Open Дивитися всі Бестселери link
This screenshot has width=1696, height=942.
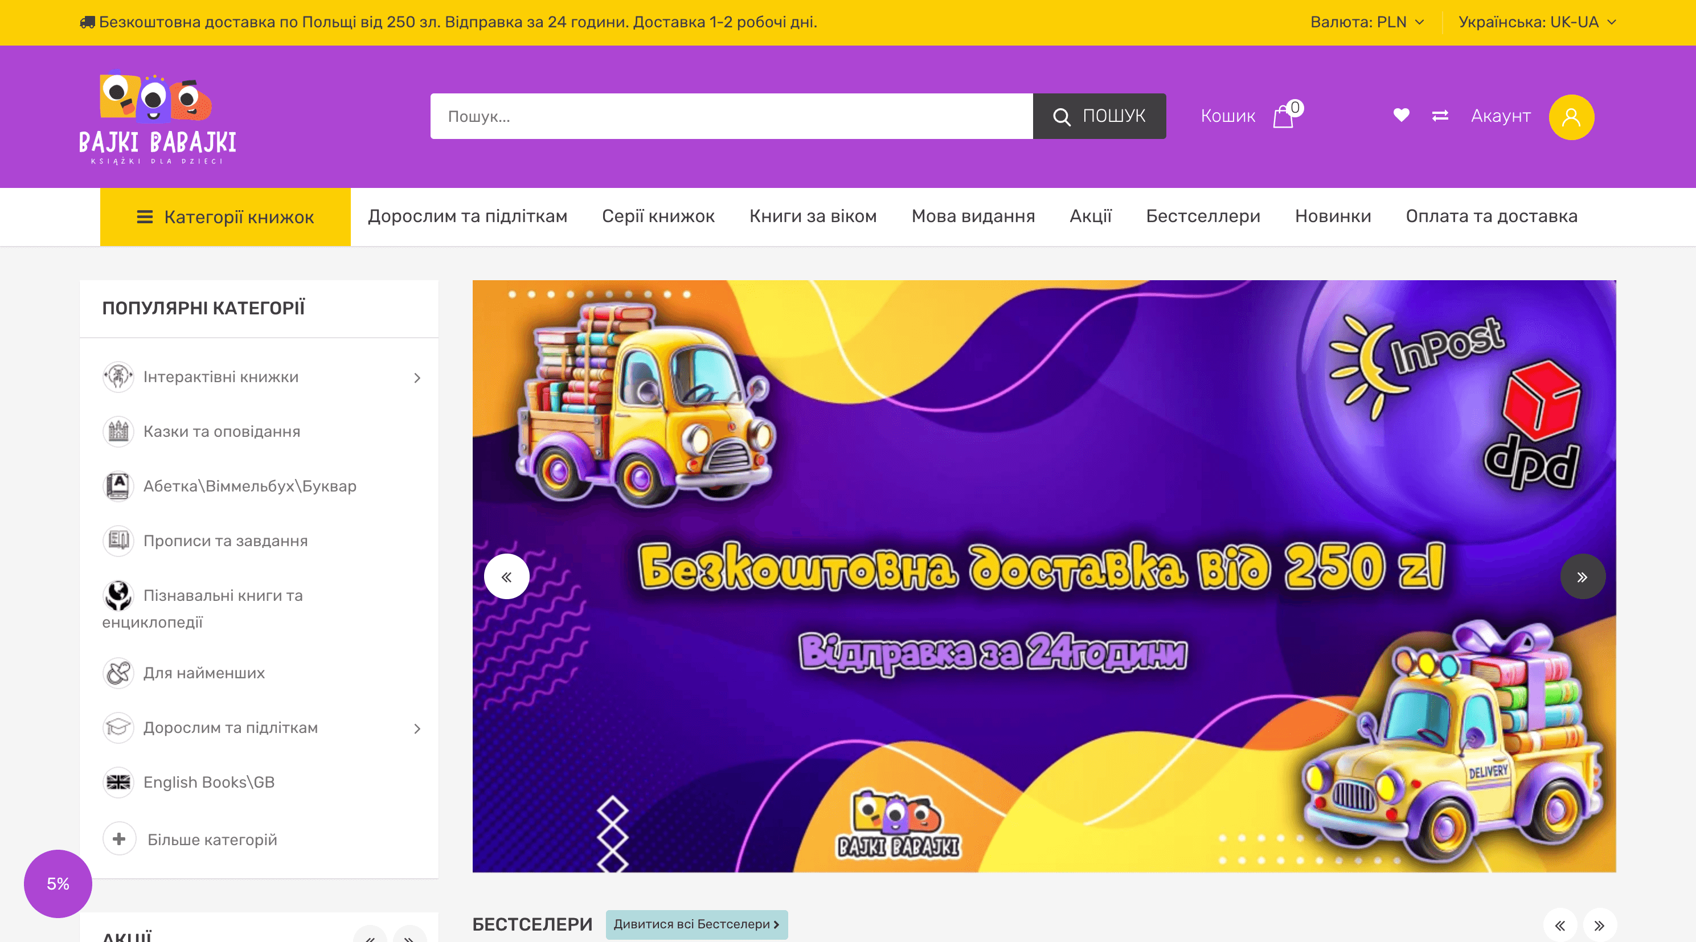[696, 924]
